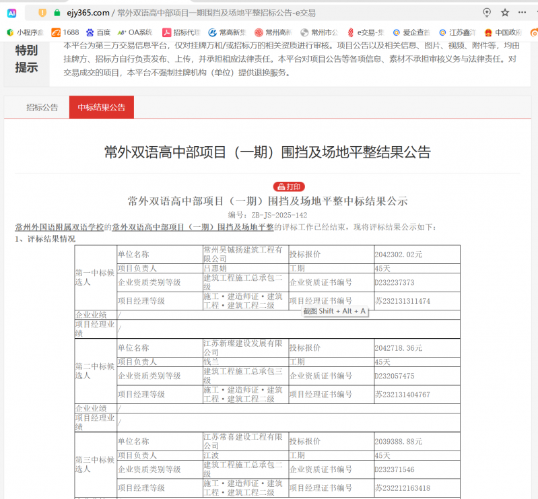Open the OA系统 bookmark
The width and height of the screenshot is (538, 499).
coord(135,32)
